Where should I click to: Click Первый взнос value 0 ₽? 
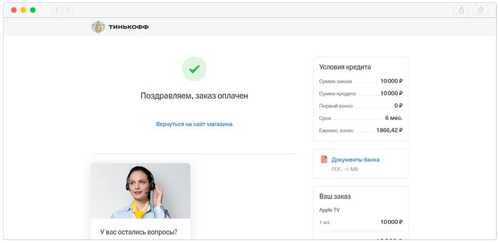[399, 106]
